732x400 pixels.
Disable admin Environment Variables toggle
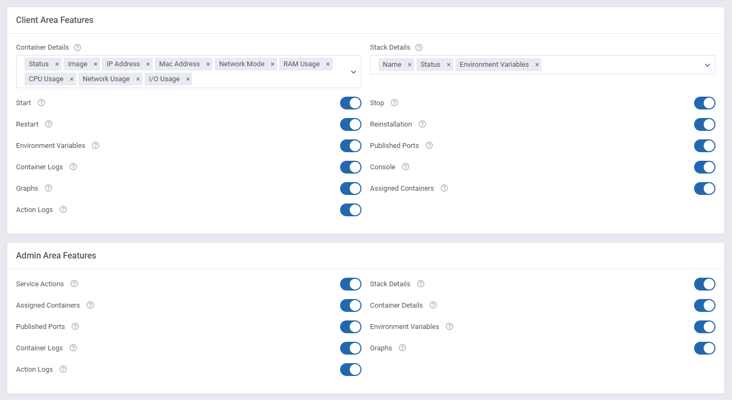click(x=705, y=327)
